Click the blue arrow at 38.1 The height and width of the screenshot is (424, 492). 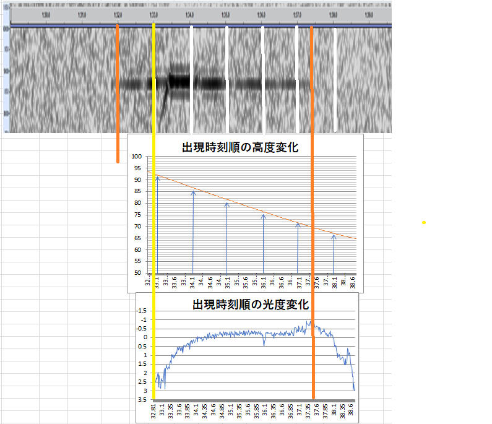point(334,254)
